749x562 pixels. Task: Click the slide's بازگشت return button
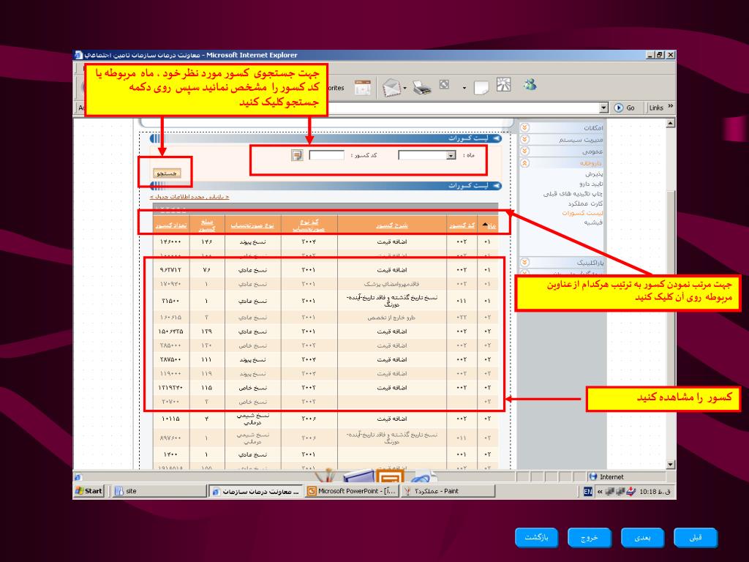click(536, 538)
